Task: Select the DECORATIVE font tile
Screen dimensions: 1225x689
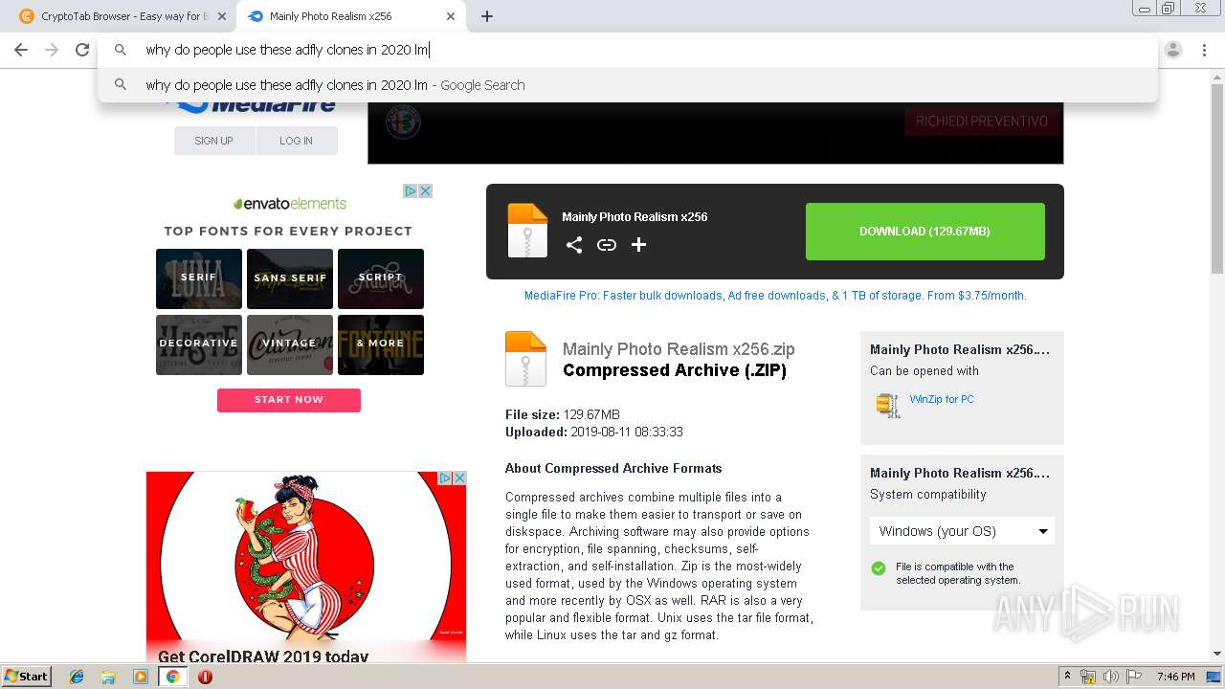Action: coord(199,344)
